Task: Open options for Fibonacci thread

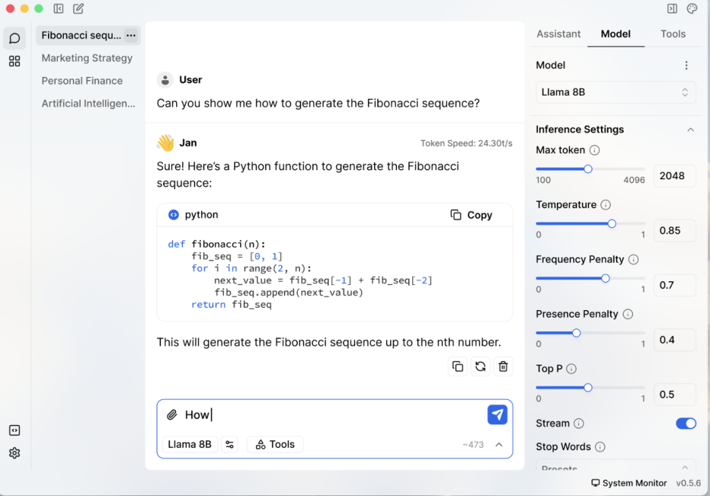Action: tap(131, 35)
